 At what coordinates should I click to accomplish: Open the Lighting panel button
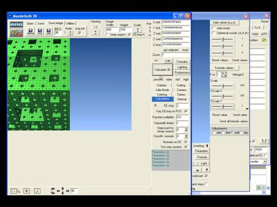tap(182, 67)
